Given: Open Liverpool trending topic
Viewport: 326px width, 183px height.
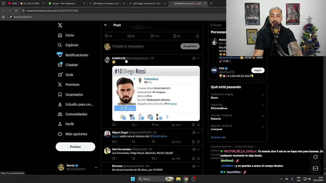Looking at the screenshot, I should point(216,129).
